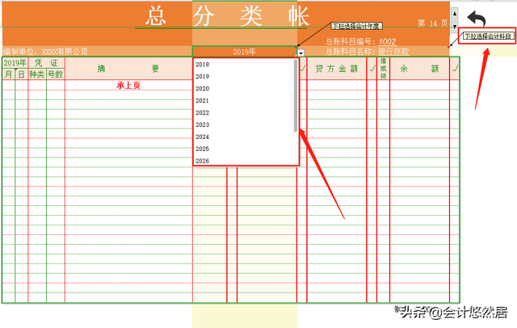Select the 号数 header cell
The width and height of the screenshot is (517, 328).
click(x=56, y=74)
